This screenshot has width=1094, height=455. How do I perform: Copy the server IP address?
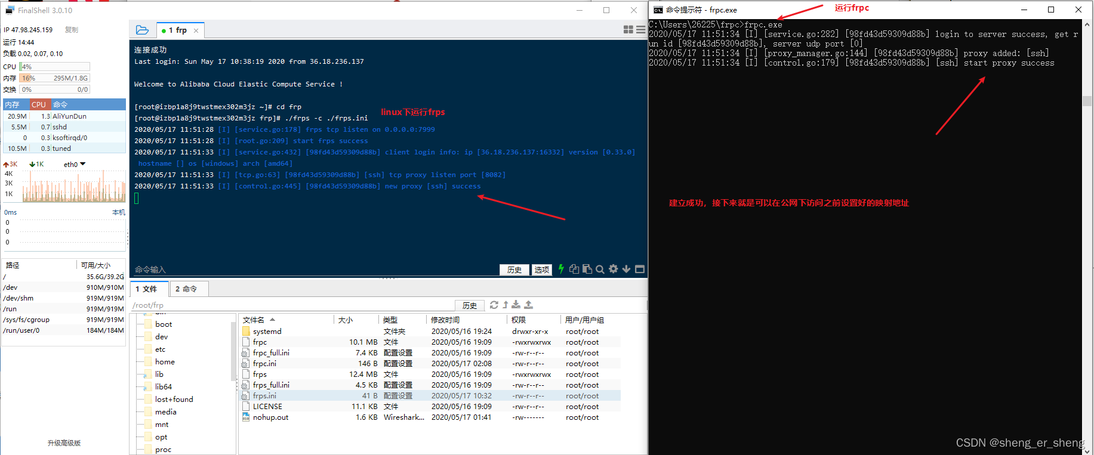pos(71,30)
